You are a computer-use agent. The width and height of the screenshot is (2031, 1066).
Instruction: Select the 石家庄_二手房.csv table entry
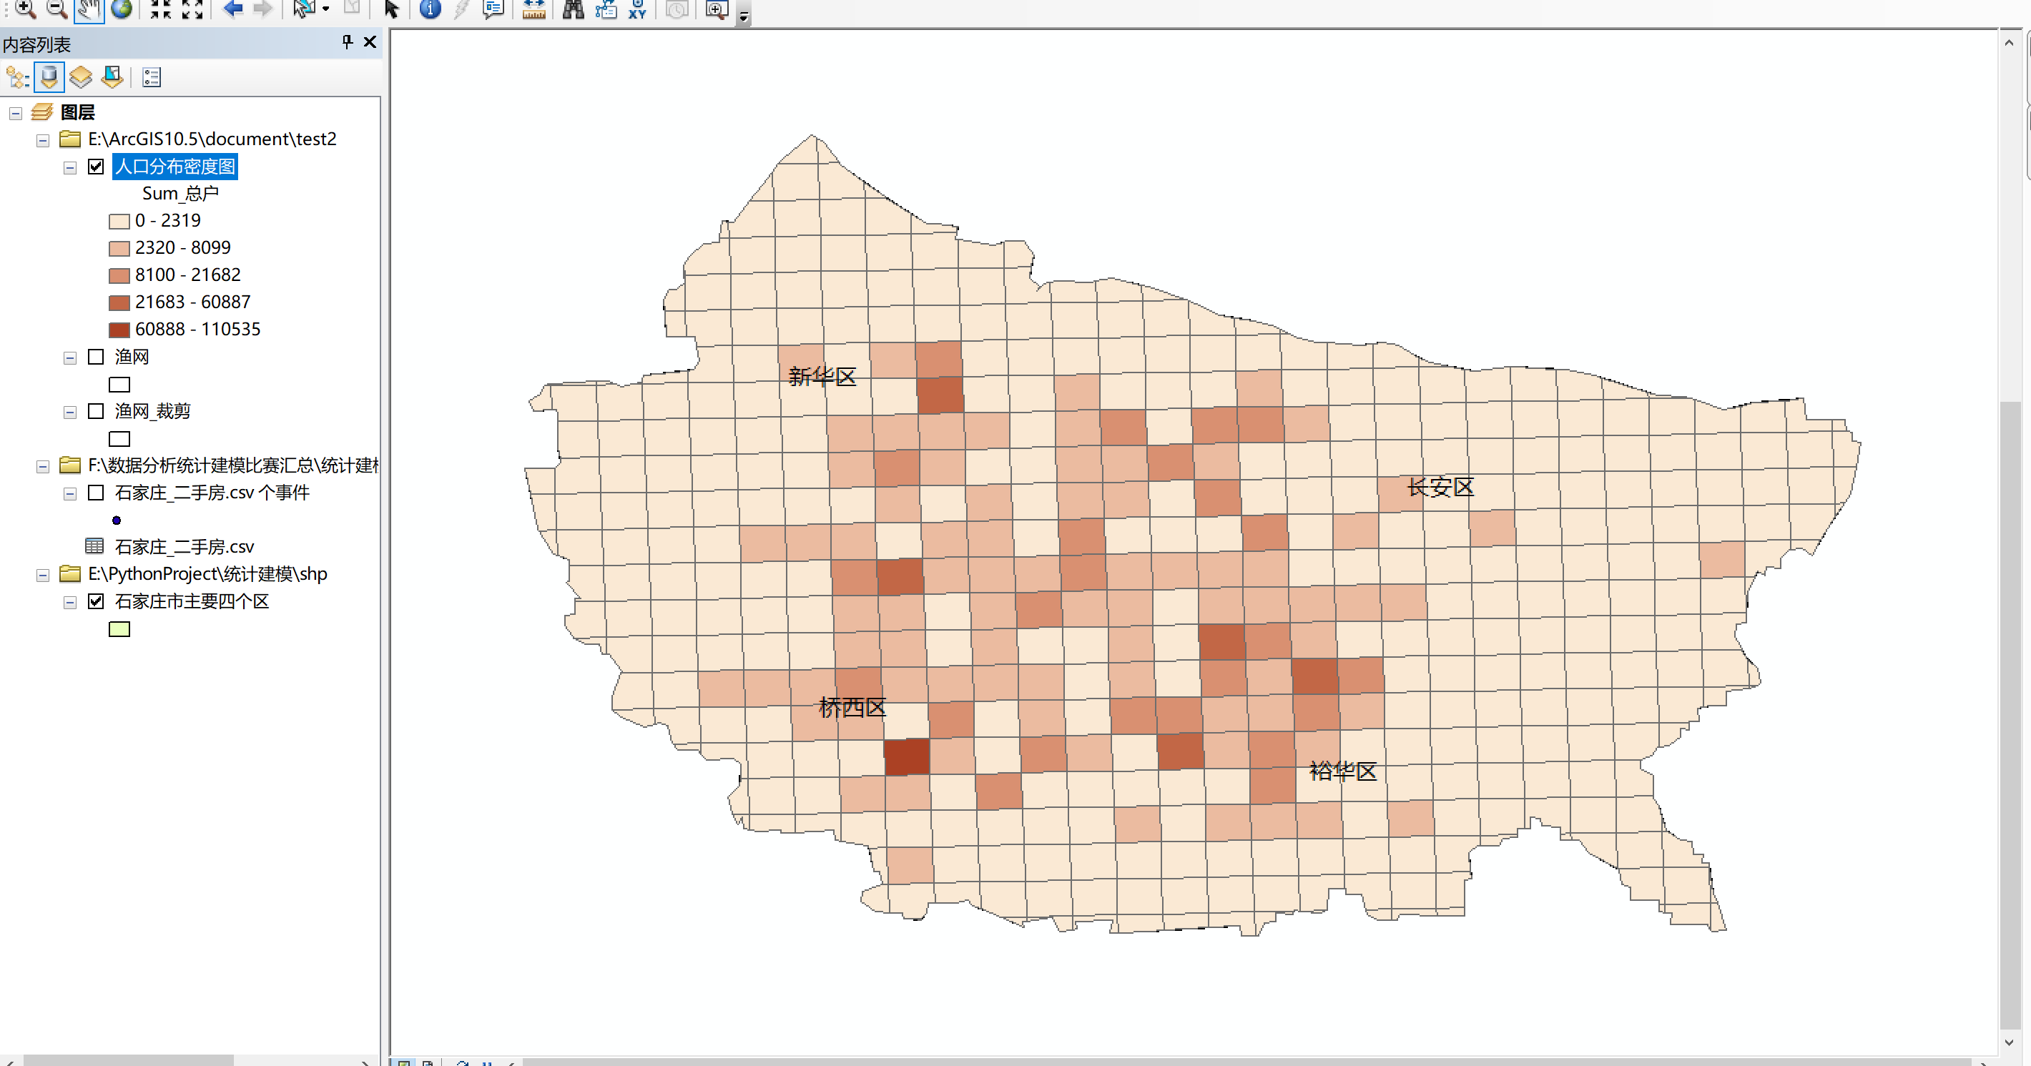(x=185, y=546)
